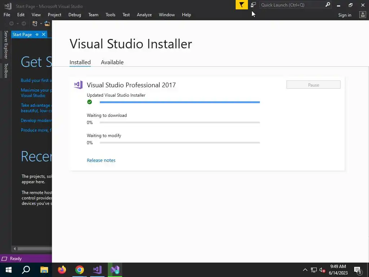Click the send feedback icon
Screen dimensions: 369x277
click(x=253, y=5)
